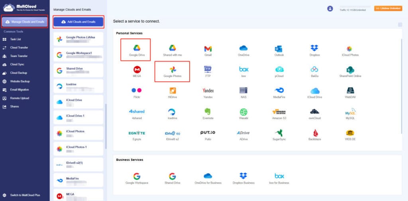This screenshot has height=201, width=408.
Task: Select the SugarSync service icon
Action: [279, 132]
